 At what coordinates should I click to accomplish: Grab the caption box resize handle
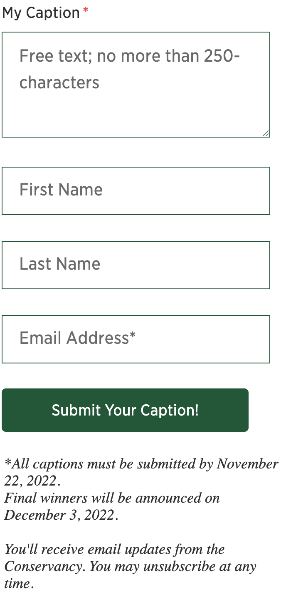266,133
